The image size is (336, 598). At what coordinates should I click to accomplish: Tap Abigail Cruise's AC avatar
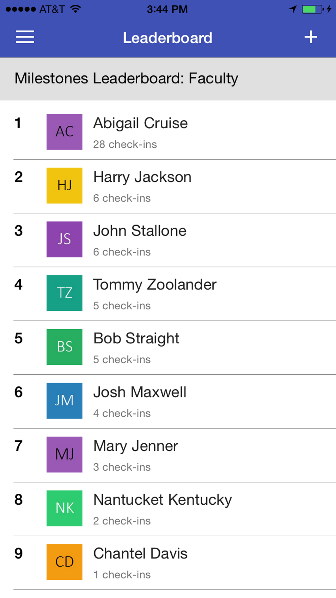65,132
